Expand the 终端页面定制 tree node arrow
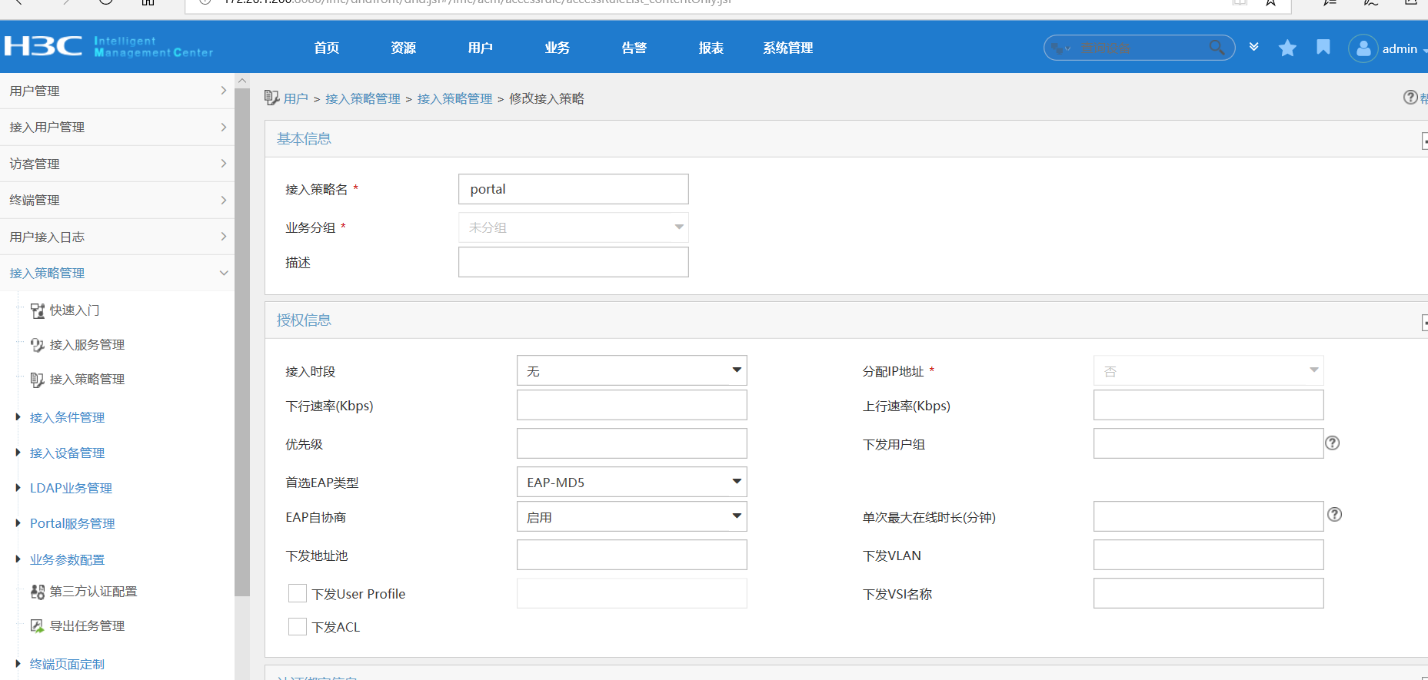Image resolution: width=1428 pixels, height=680 pixels. (x=18, y=664)
